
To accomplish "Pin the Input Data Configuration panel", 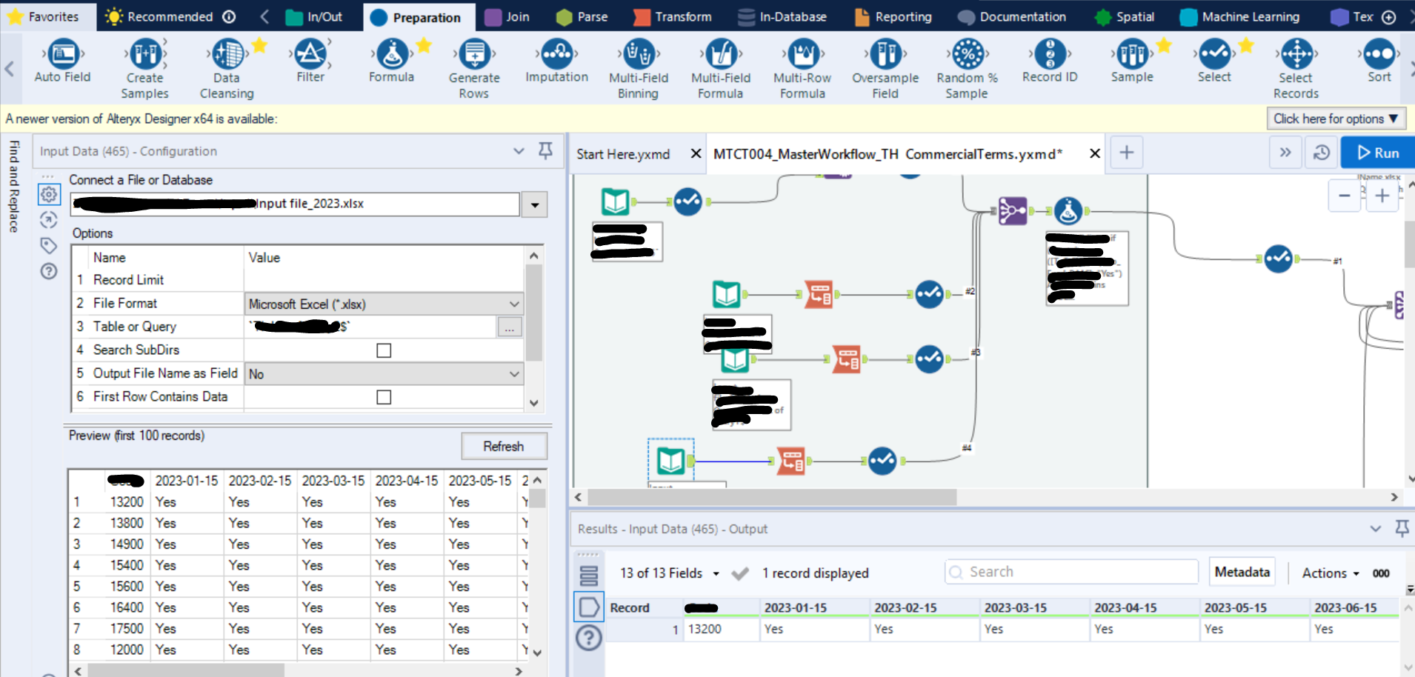I will tap(545, 150).
